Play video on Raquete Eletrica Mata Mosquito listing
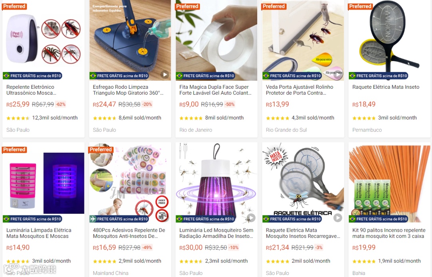The height and width of the screenshot is (277, 432). (338, 218)
